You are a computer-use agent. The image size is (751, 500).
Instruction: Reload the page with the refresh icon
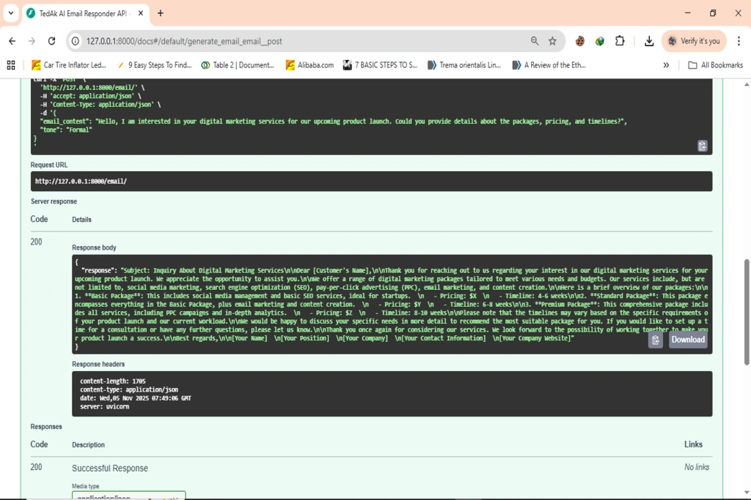52,41
